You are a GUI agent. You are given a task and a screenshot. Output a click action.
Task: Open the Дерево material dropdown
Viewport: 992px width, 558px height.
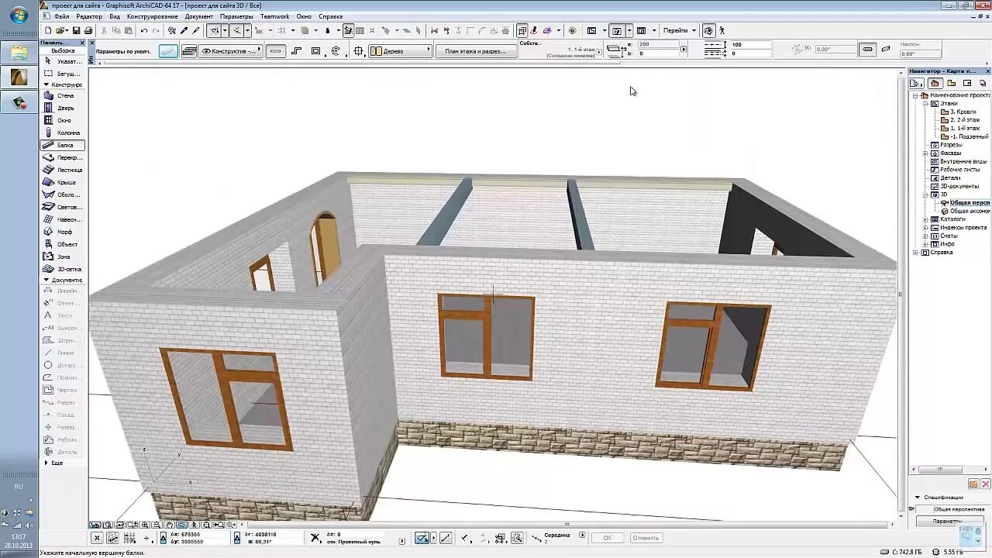(x=400, y=51)
